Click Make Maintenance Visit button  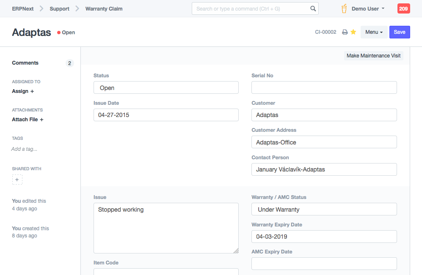click(x=373, y=56)
